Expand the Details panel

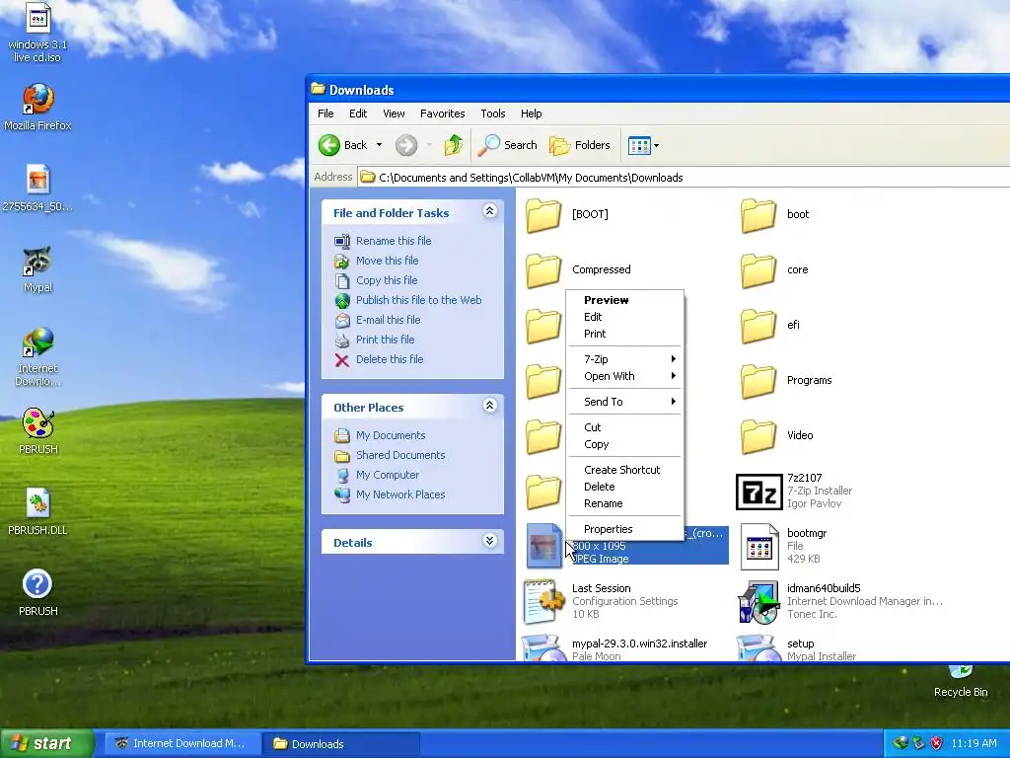pyautogui.click(x=489, y=541)
